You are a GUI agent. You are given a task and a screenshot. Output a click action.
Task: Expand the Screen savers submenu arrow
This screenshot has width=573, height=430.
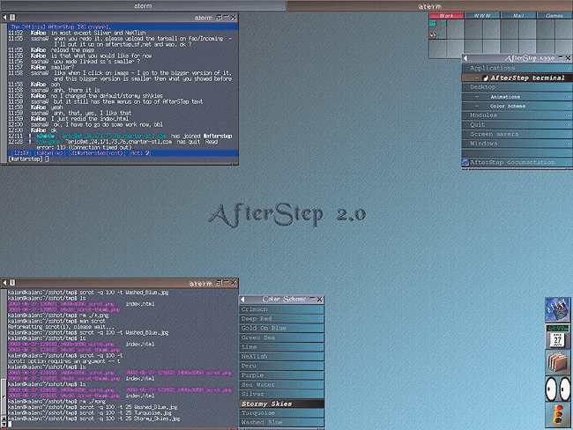coord(569,134)
